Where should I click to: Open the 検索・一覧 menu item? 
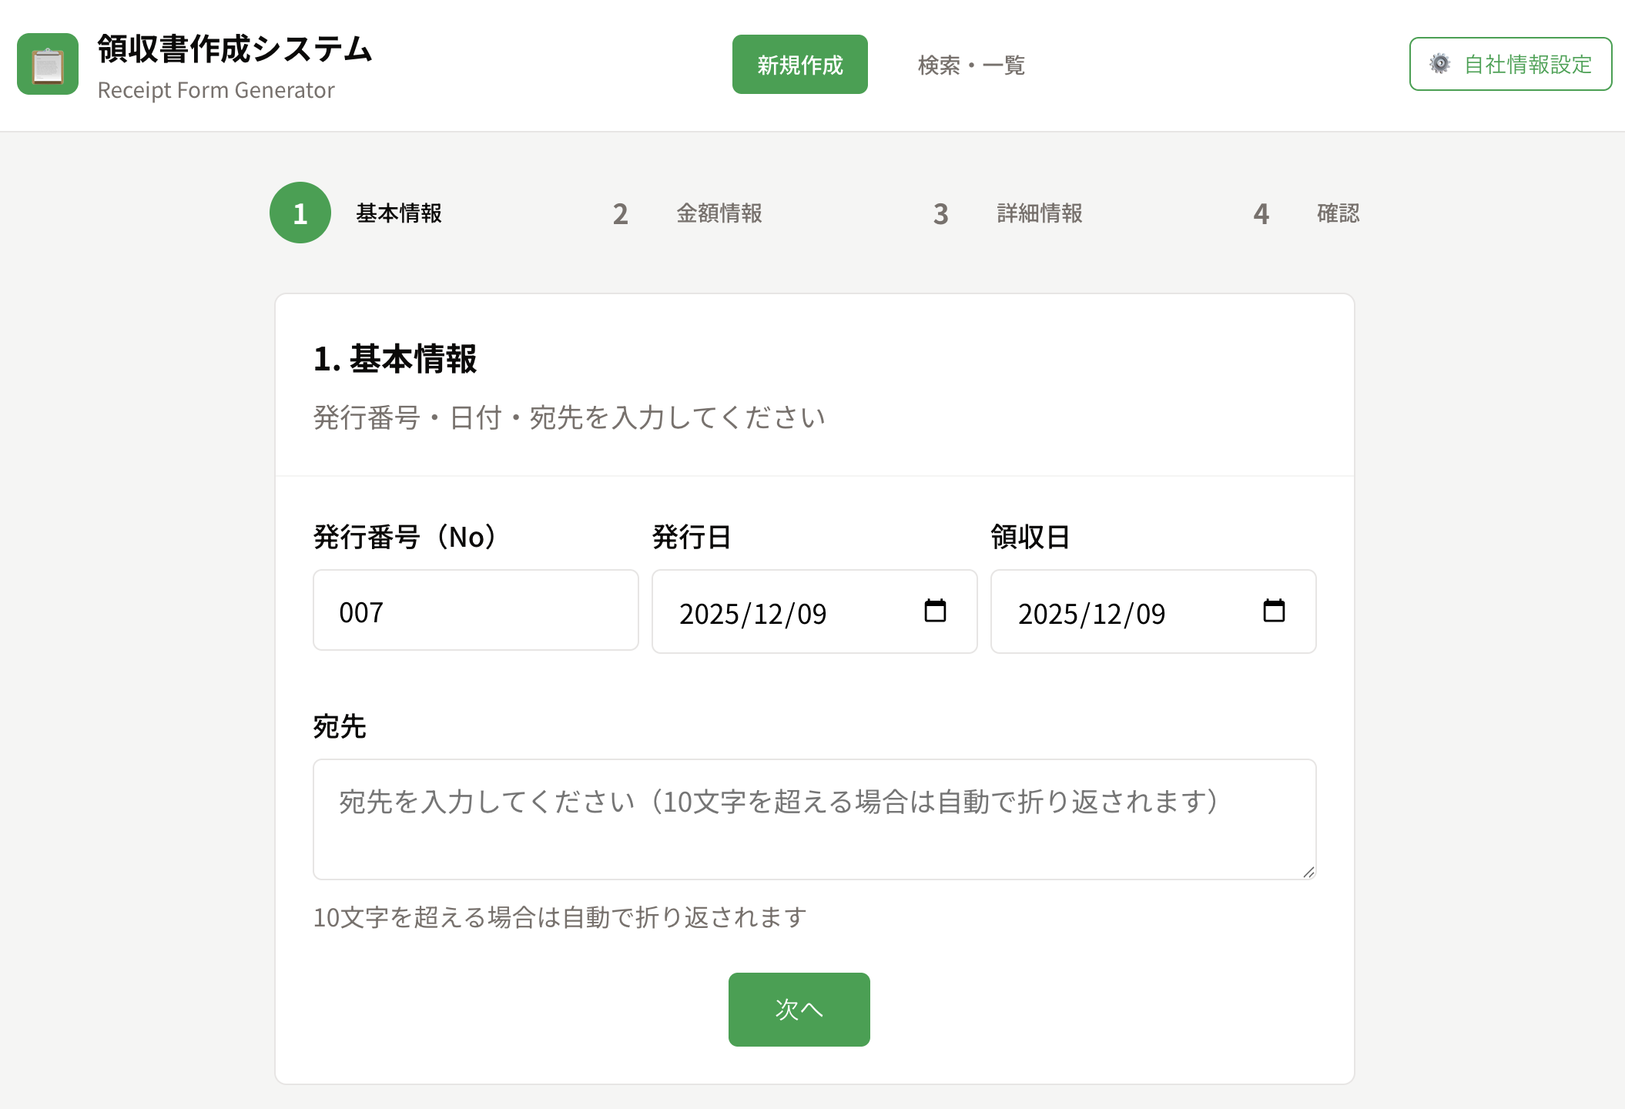coord(971,65)
